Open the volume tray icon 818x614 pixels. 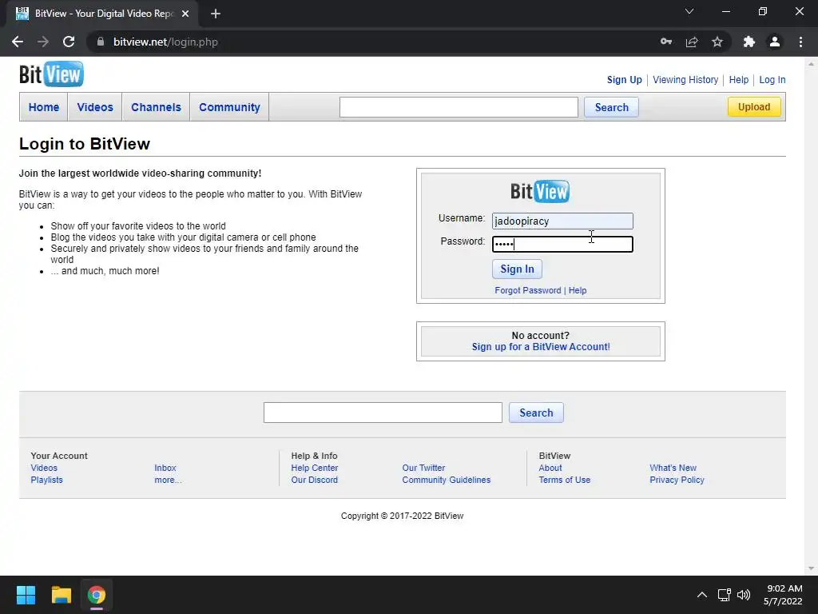744,595
